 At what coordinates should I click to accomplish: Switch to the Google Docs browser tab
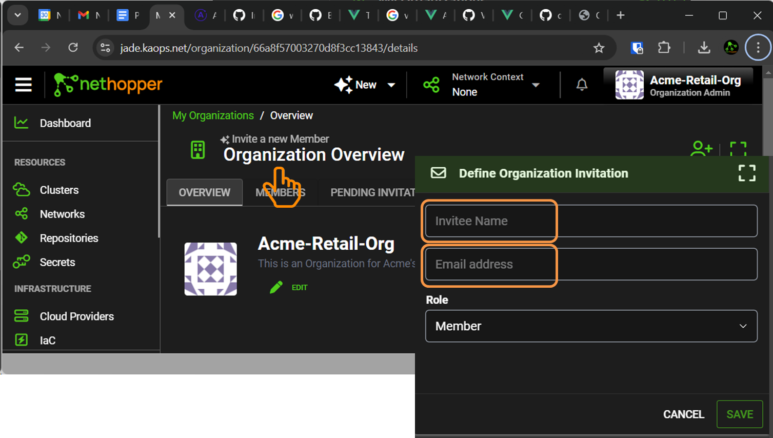click(128, 15)
